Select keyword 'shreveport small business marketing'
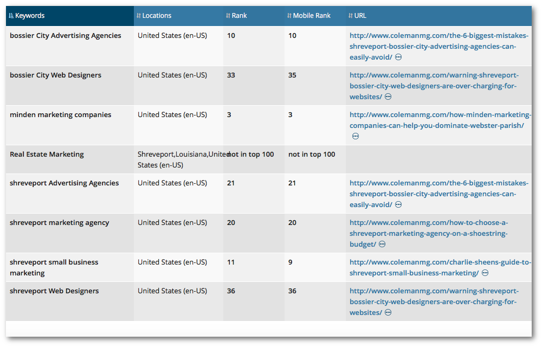Image resolution: width=542 pixels, height=347 pixels. pos(54,267)
